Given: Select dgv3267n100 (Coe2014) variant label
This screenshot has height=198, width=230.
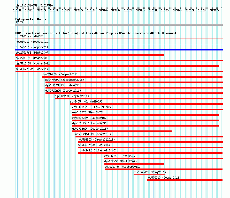Looking at the screenshot, I should click(x=32, y=69).
